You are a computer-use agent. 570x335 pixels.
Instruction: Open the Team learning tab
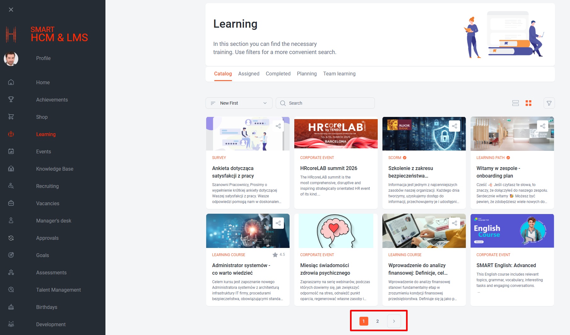339,74
